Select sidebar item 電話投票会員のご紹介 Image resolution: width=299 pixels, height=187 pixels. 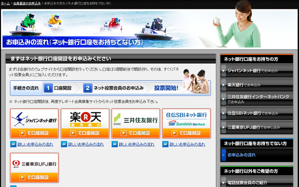click(x=256, y=182)
